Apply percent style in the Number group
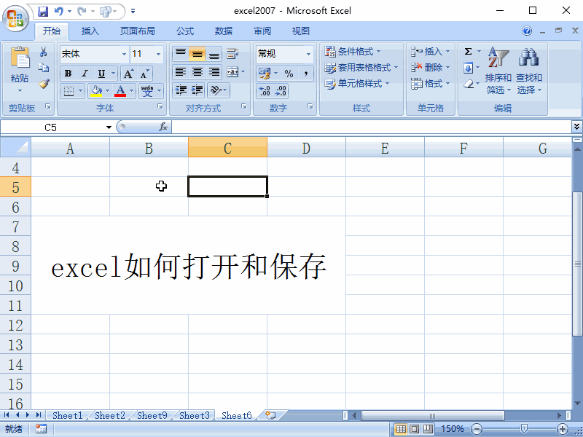The width and height of the screenshot is (583, 437). [288, 74]
